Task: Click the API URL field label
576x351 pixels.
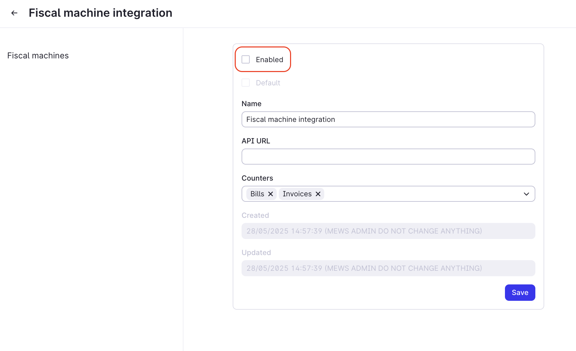Action: [256, 141]
